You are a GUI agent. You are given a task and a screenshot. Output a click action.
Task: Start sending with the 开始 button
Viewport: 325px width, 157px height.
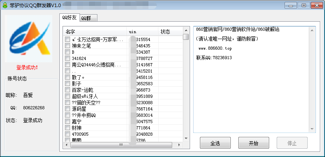(x=254, y=143)
